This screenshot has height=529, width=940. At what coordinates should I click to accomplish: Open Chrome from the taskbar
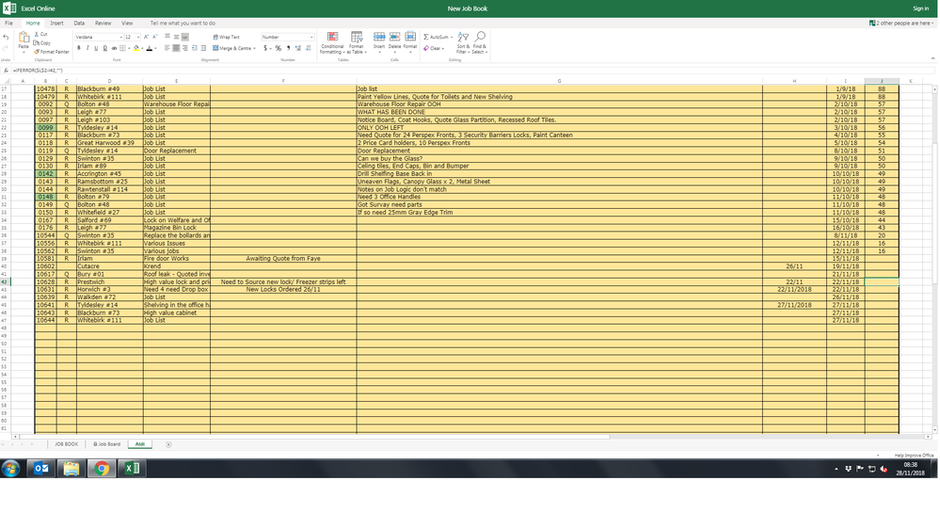[102, 469]
